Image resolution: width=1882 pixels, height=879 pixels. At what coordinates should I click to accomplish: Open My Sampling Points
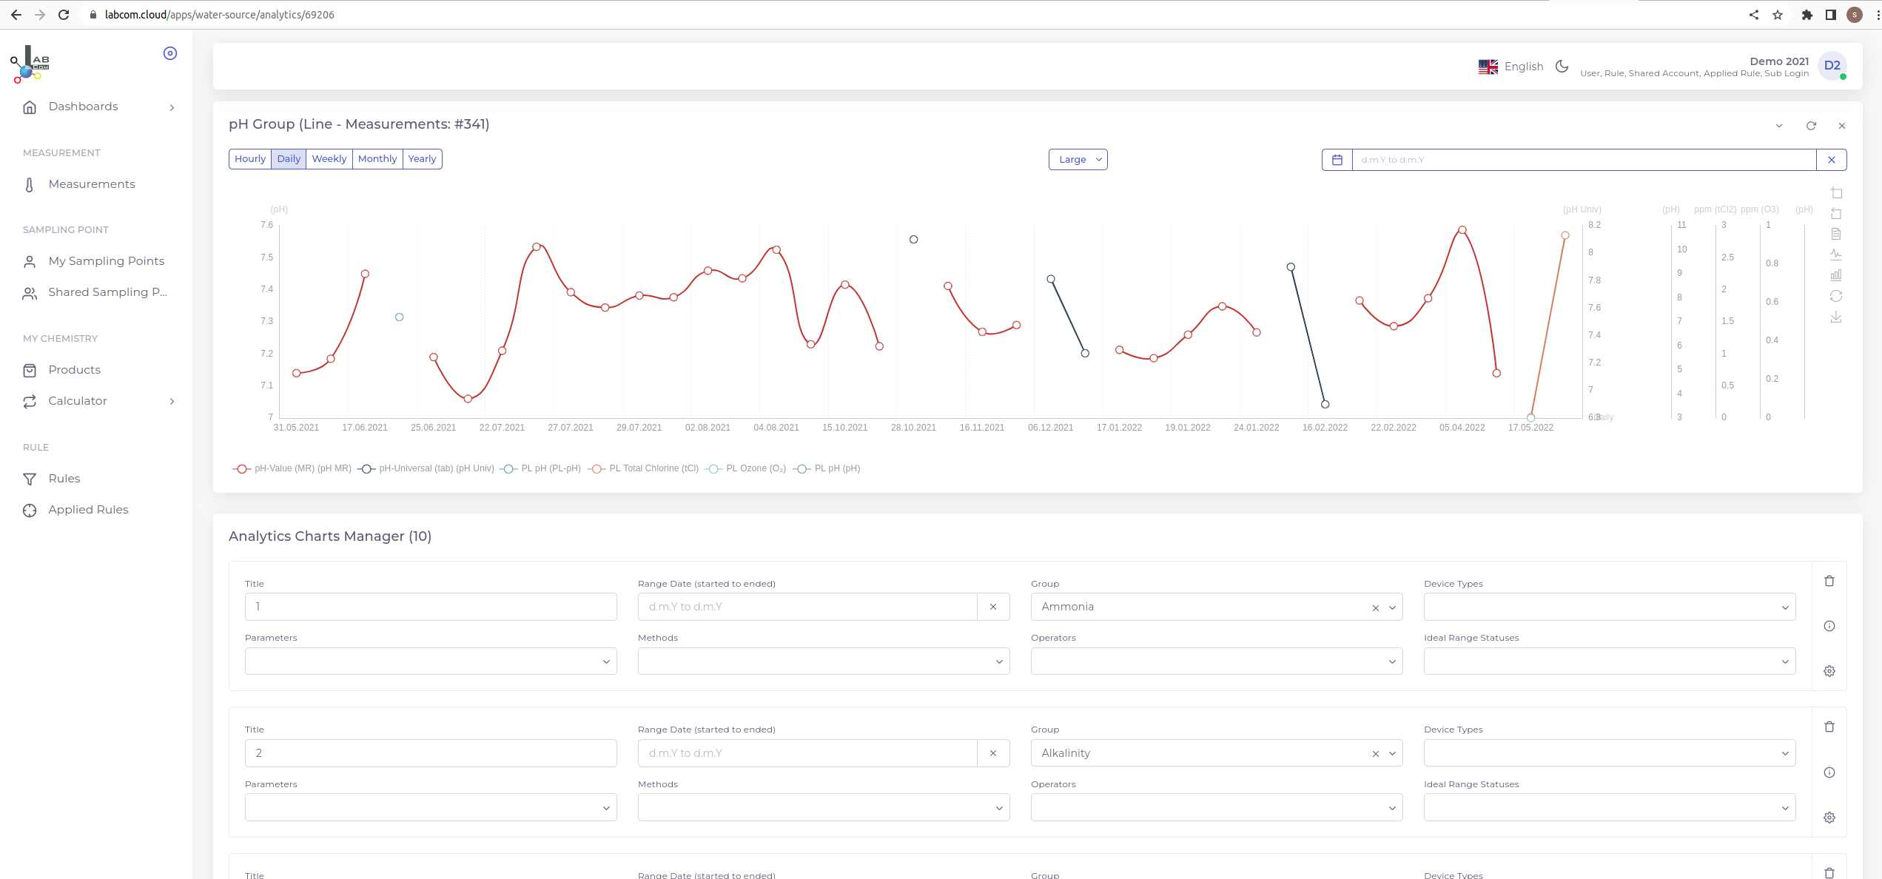click(106, 261)
